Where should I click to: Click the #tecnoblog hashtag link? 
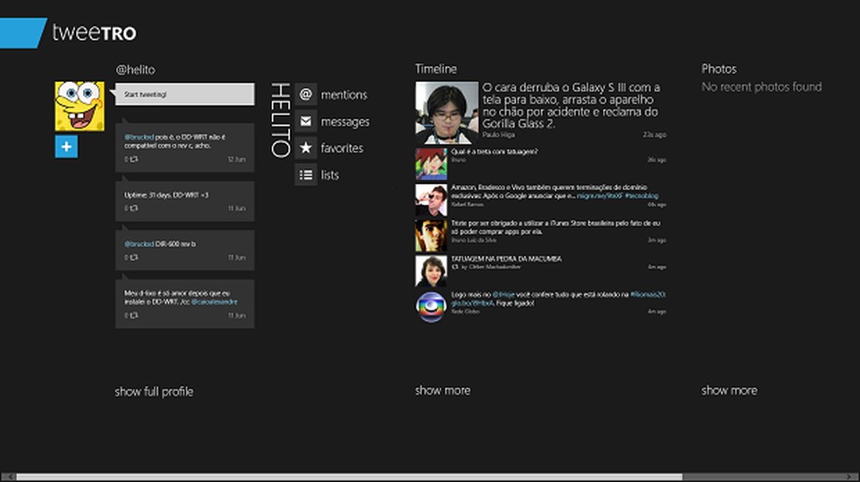pyautogui.click(x=642, y=196)
